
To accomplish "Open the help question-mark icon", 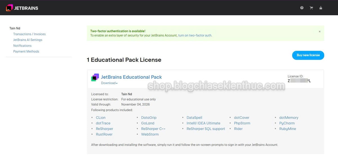I will pyautogui.click(x=302, y=8).
